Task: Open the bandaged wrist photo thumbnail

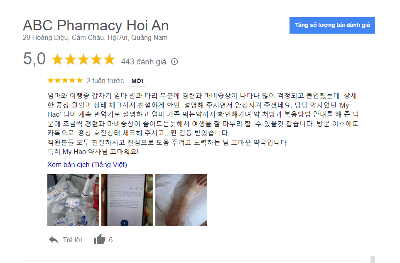Action: [x=182, y=200]
